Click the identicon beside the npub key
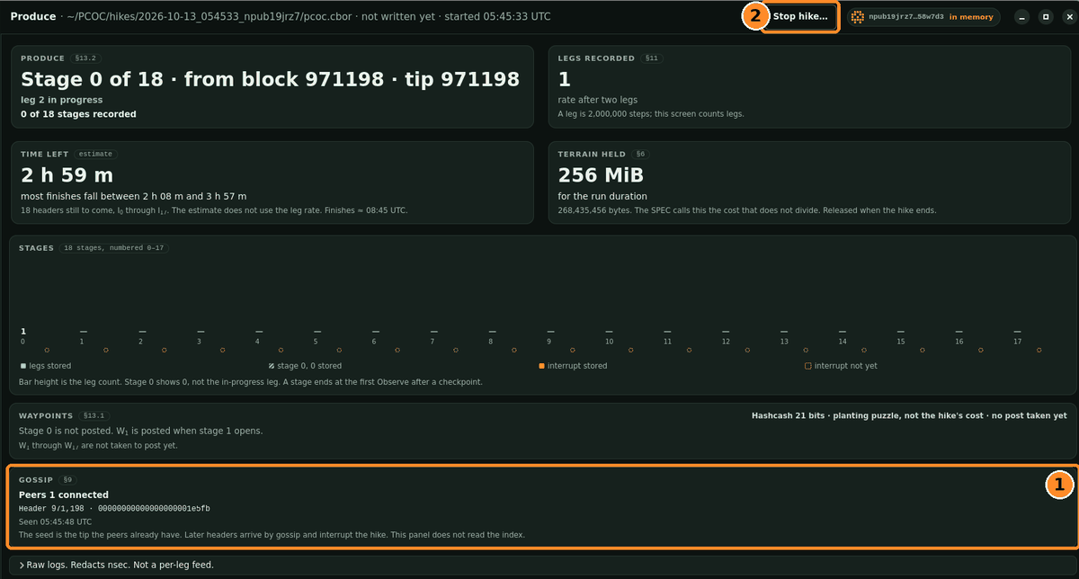1079x579 pixels. tap(858, 17)
